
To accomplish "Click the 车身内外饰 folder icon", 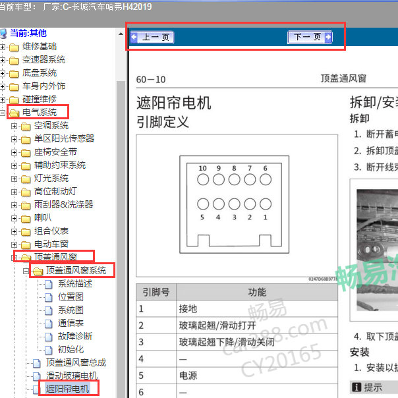I will tap(14, 87).
